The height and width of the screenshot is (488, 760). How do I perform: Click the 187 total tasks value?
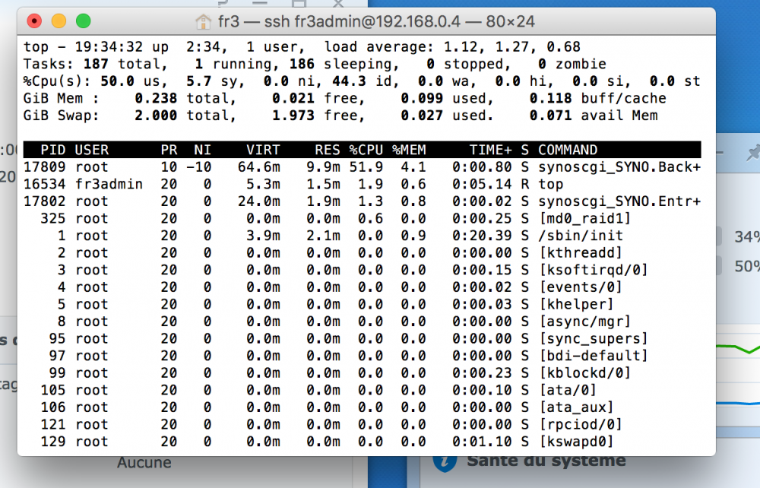click(x=96, y=64)
